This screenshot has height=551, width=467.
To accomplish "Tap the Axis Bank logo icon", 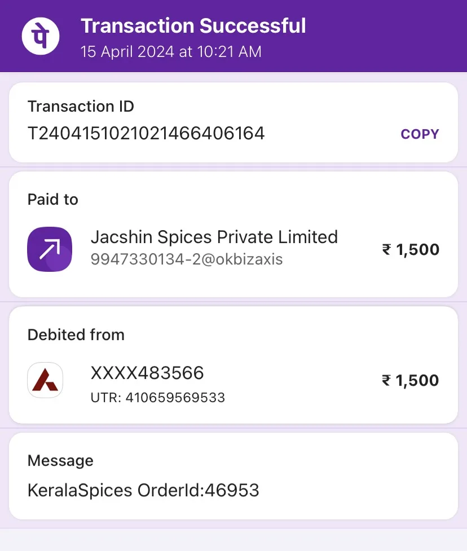I will pyautogui.click(x=45, y=380).
